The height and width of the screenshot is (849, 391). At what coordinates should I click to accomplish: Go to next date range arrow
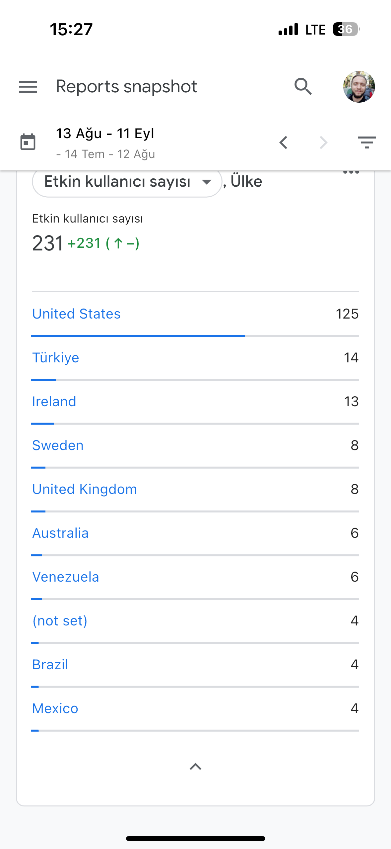pos(323,142)
